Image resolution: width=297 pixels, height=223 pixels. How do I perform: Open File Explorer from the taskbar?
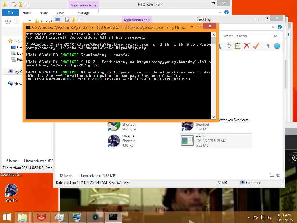[x=22, y=217]
